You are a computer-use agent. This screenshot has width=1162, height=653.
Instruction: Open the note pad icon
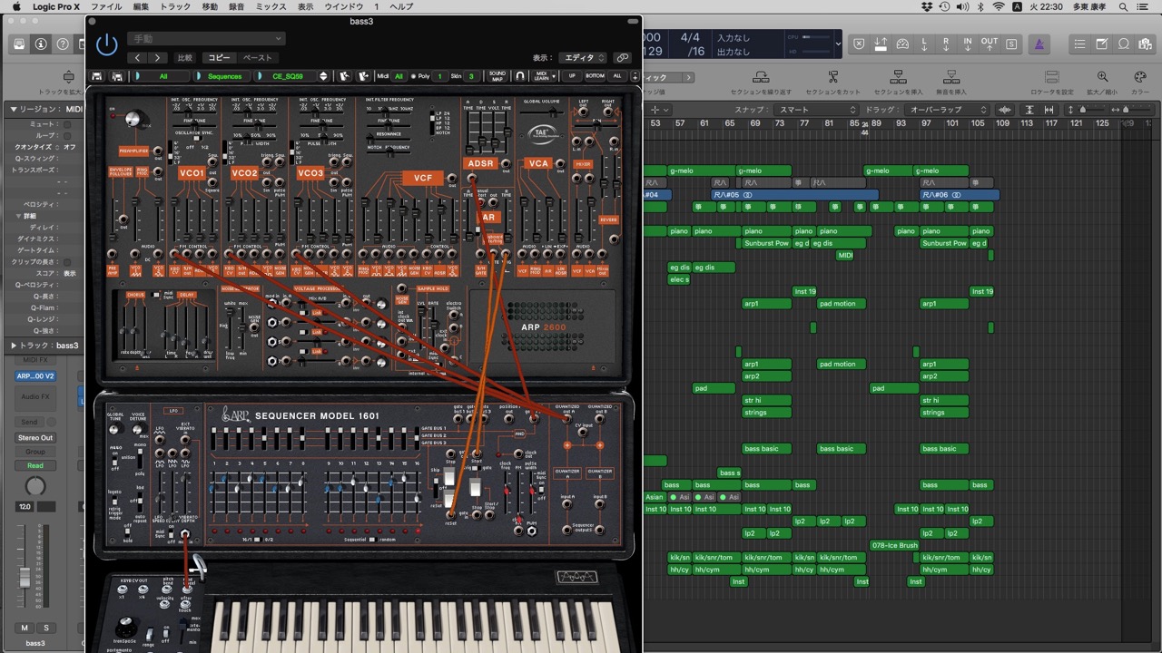coord(1101,44)
